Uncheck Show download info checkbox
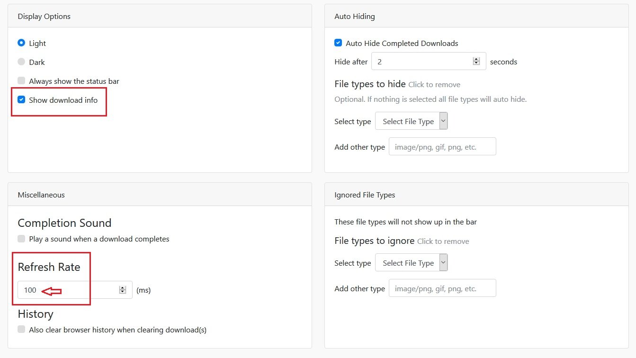 (21, 99)
